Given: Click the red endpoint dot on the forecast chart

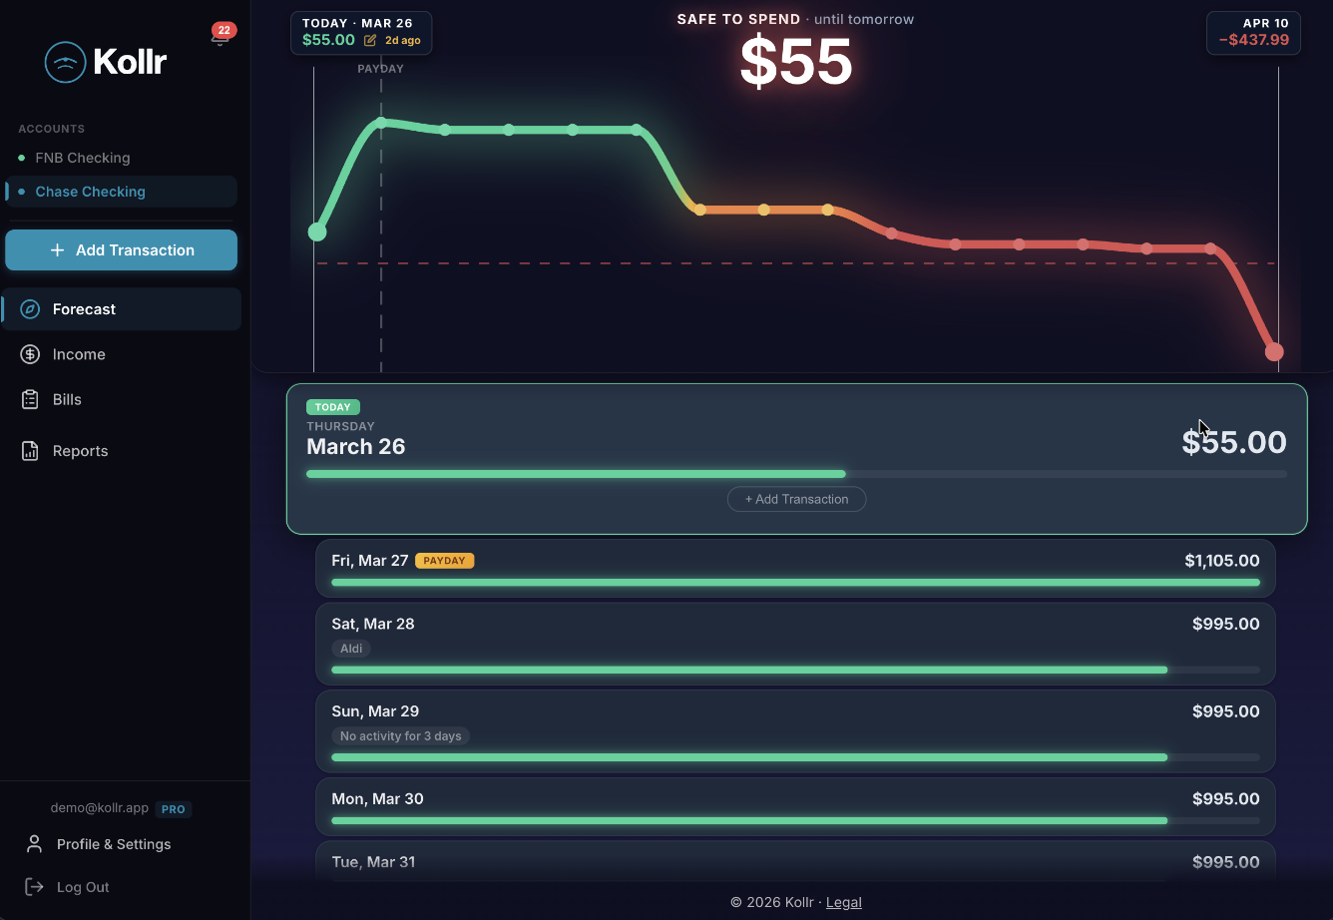Looking at the screenshot, I should pyautogui.click(x=1276, y=351).
